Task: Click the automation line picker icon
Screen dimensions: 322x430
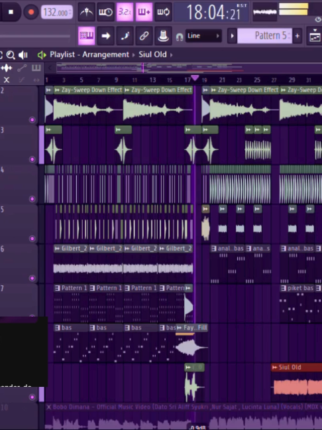Action: pos(22,68)
